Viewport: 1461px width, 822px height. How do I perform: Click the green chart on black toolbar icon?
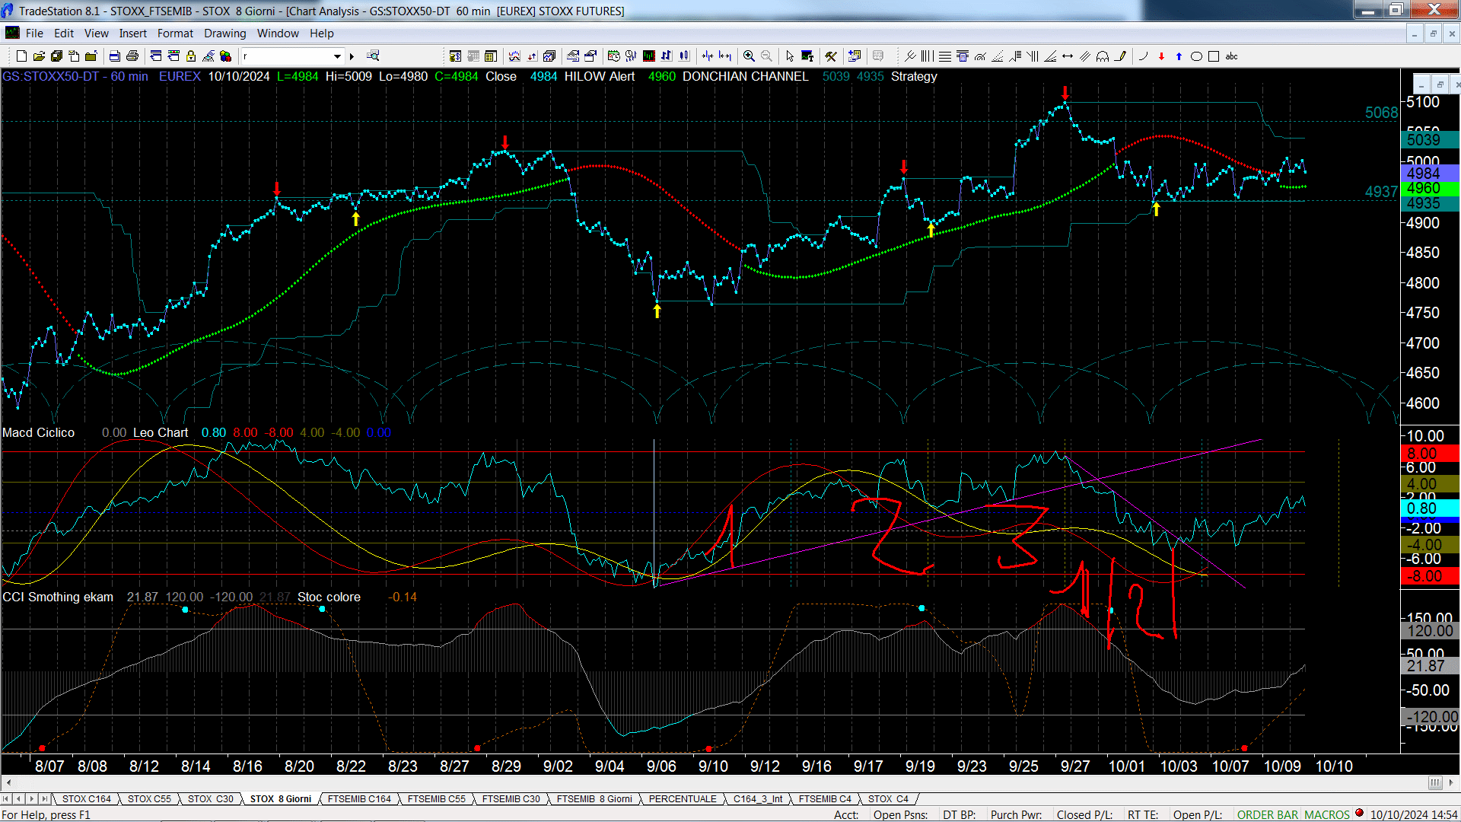click(649, 56)
